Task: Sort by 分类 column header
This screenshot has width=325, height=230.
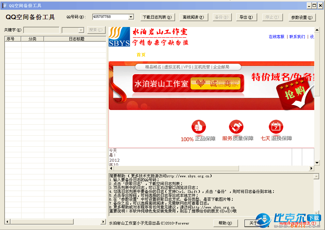Action: (33, 39)
